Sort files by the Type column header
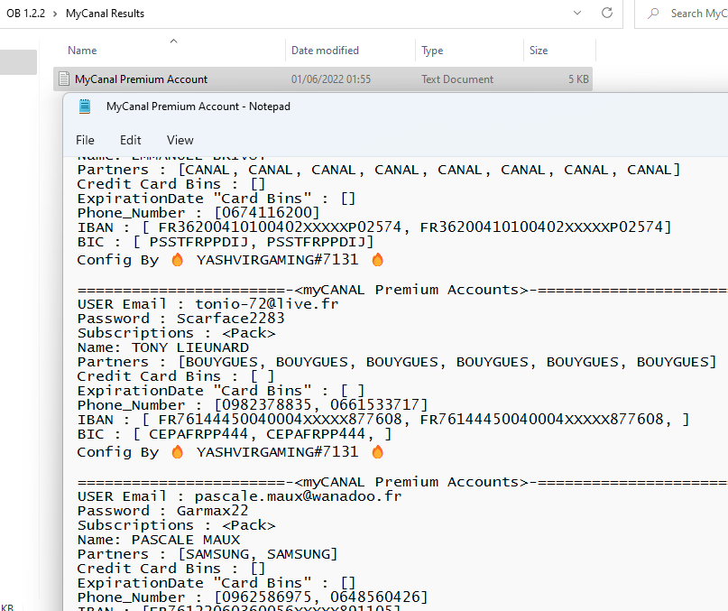 432,51
